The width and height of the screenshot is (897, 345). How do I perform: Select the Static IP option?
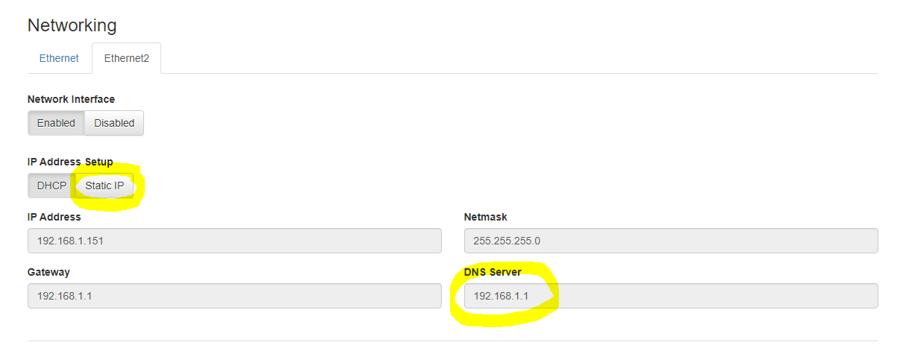coord(104,186)
